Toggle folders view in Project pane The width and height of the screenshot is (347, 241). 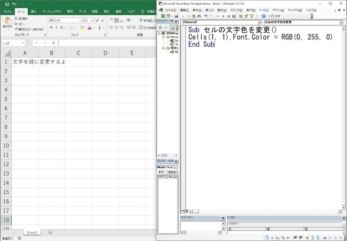coord(172,27)
